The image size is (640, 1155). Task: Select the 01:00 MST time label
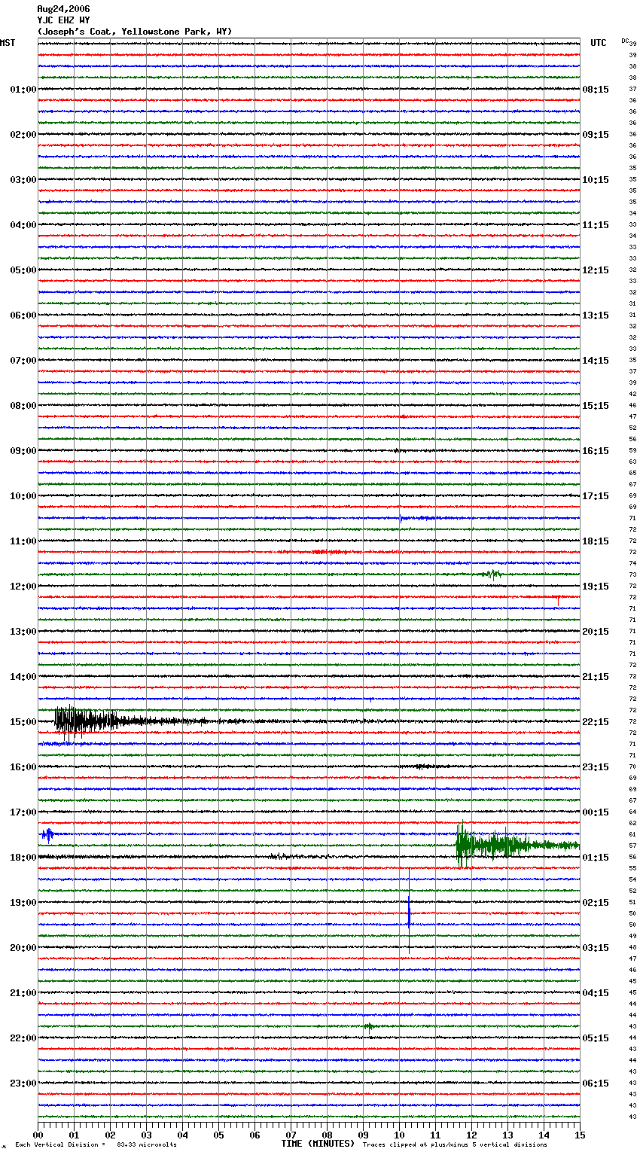23,90
